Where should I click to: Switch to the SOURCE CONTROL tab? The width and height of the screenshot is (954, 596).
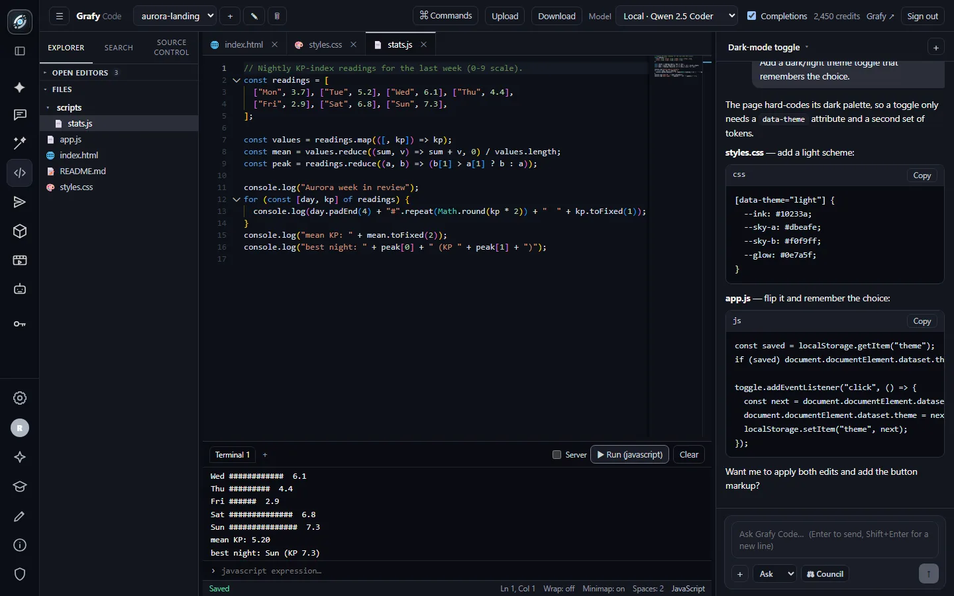(x=172, y=47)
